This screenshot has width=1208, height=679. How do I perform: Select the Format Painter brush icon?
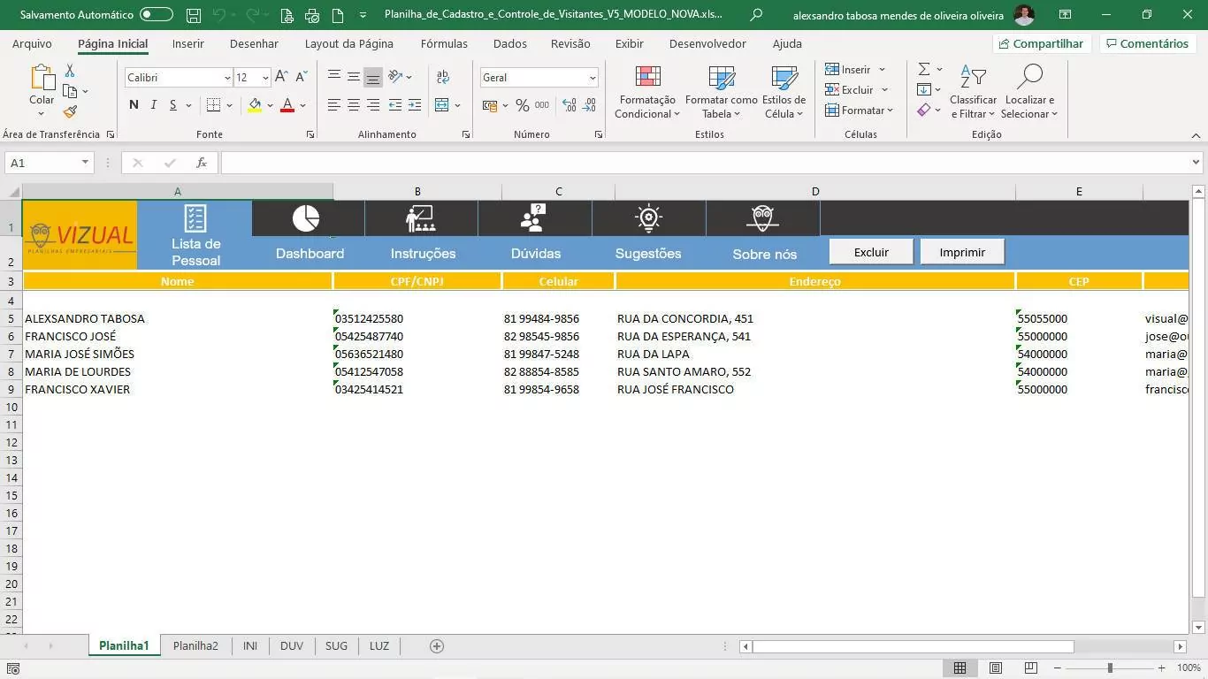coord(70,111)
